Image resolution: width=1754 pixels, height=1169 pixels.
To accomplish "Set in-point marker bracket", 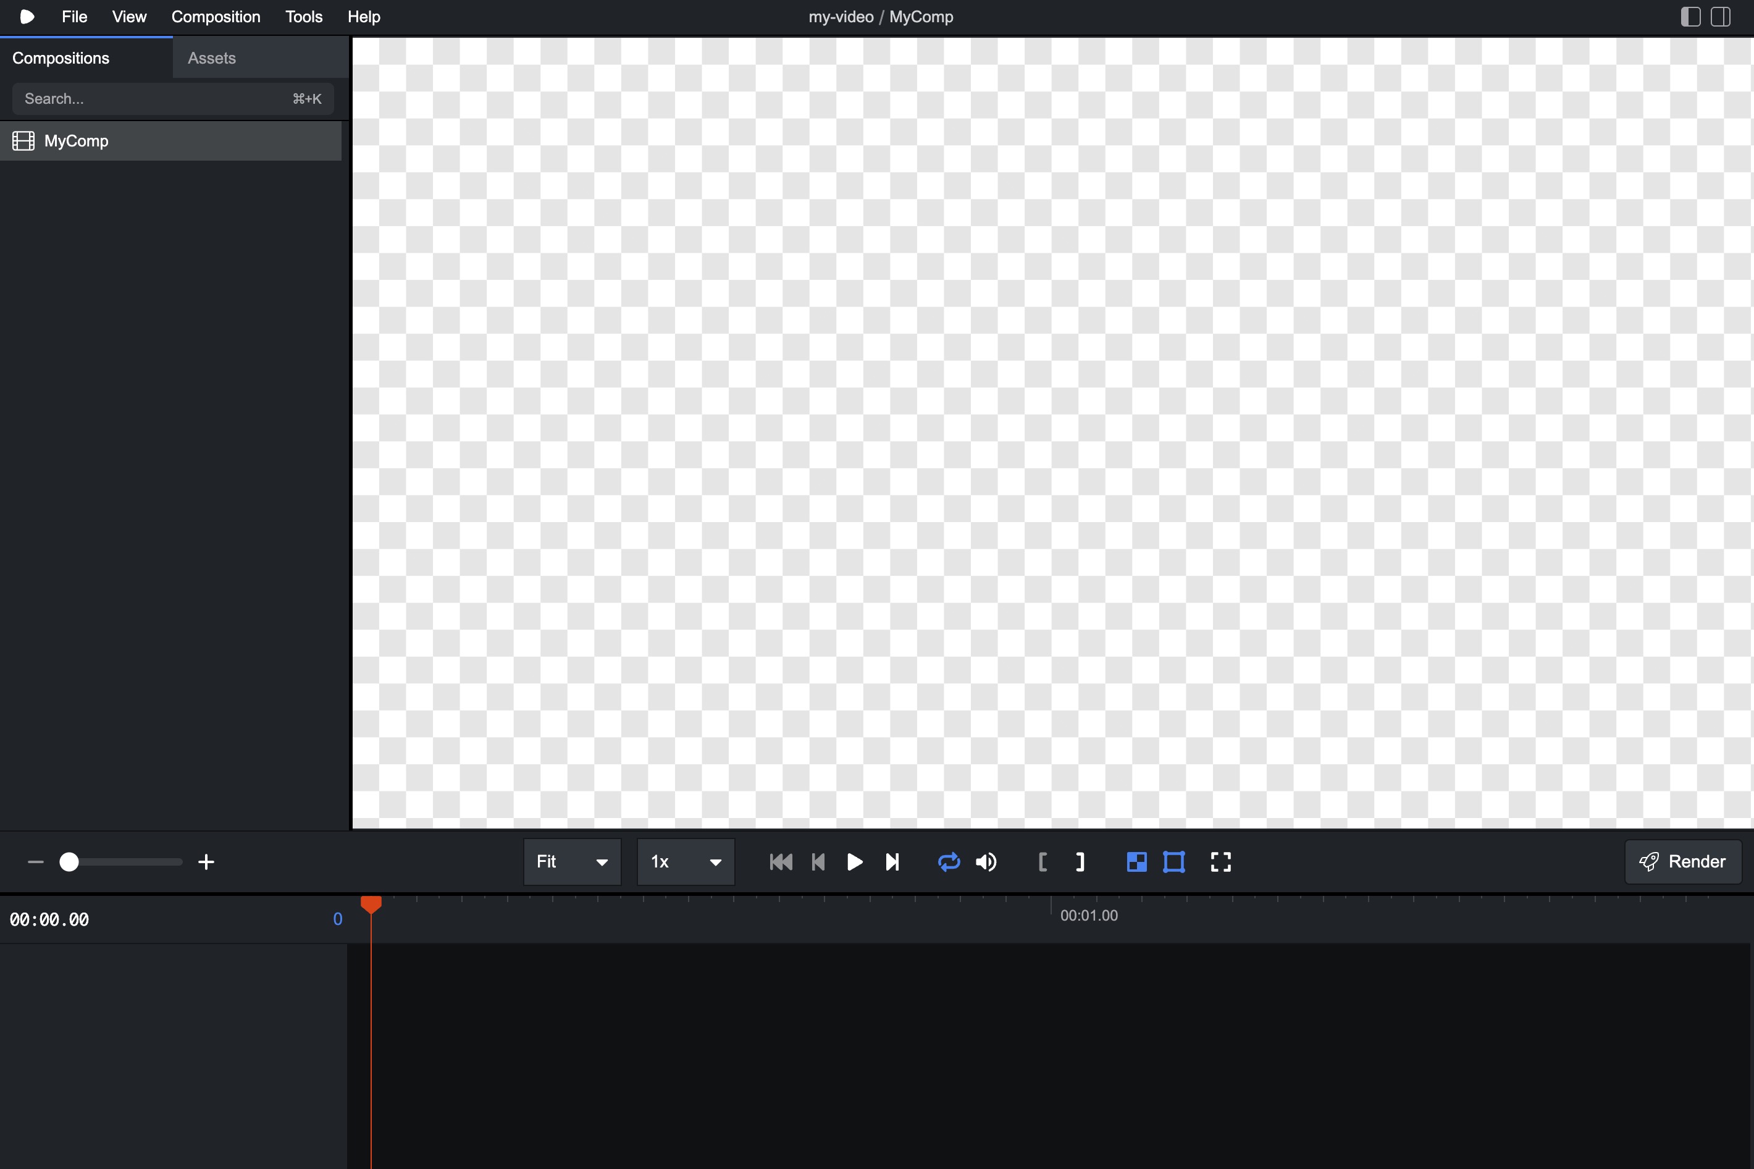I will coord(1043,862).
